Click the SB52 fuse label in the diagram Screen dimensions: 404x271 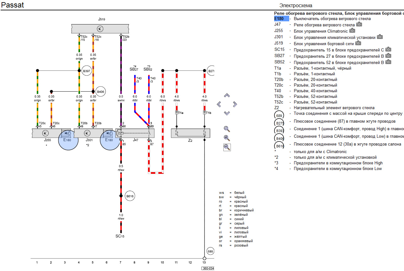148,69
